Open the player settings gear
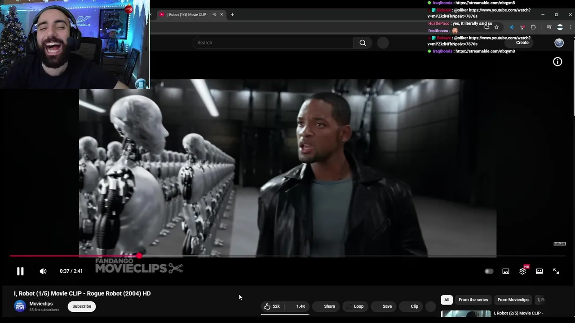The image size is (575, 323). (x=522, y=271)
